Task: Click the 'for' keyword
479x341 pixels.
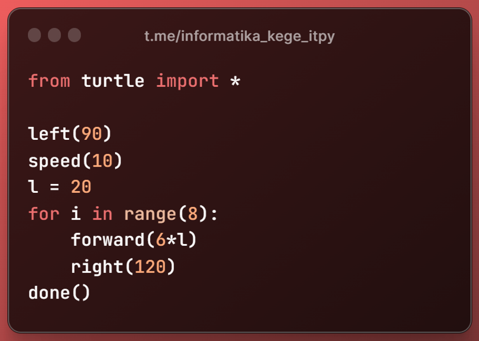Action: 43,213
